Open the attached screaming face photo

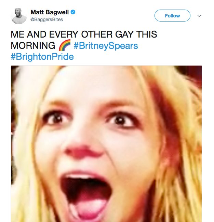pos(106,144)
